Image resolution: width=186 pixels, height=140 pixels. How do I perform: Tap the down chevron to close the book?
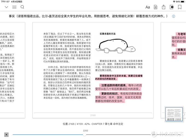[x=6, y=7]
